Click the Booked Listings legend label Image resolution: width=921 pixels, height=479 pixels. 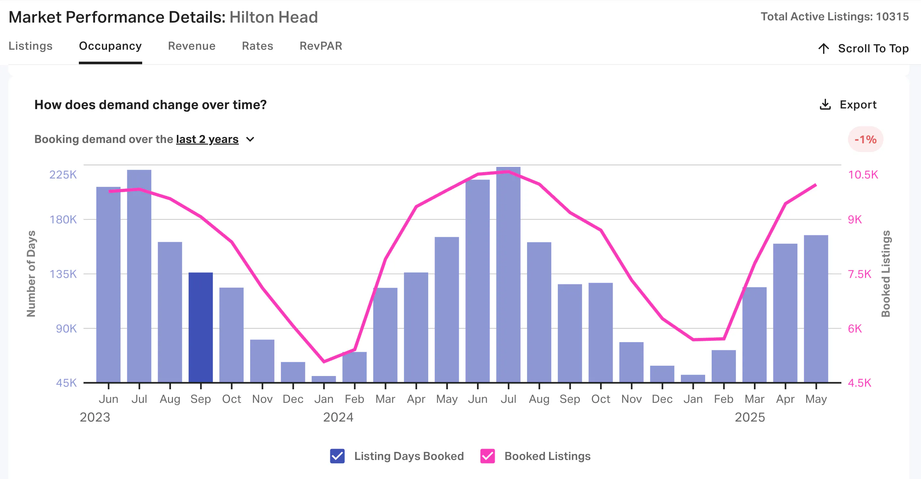tap(547, 456)
